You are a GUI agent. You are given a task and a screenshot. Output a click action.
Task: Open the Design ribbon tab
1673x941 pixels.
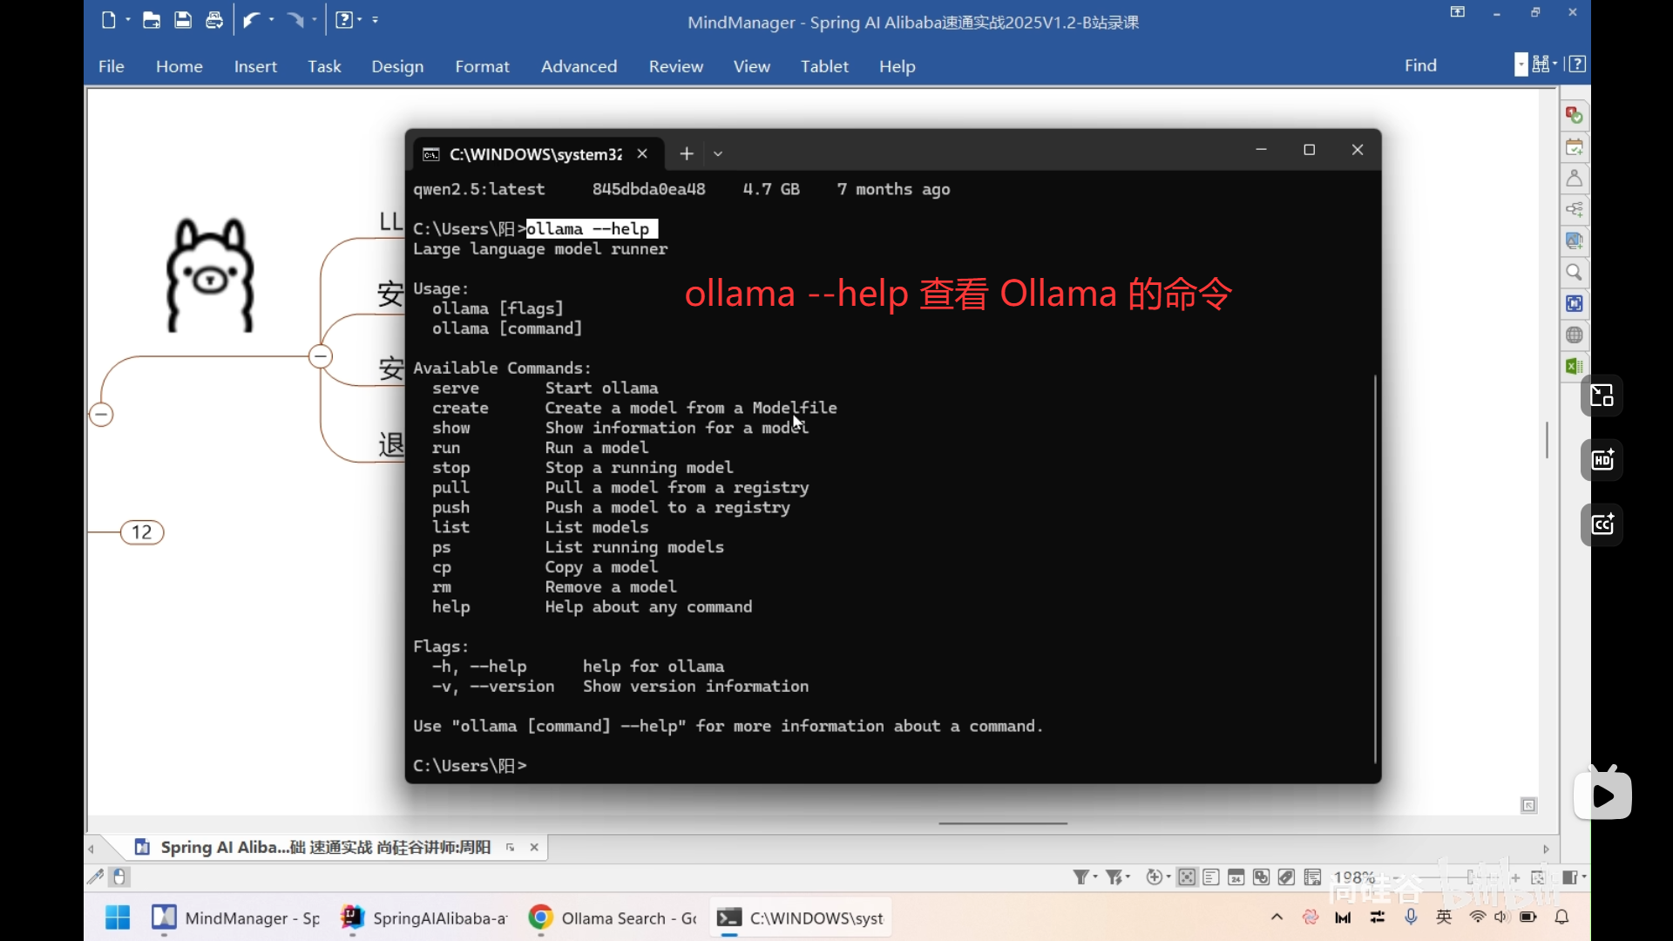[397, 66]
